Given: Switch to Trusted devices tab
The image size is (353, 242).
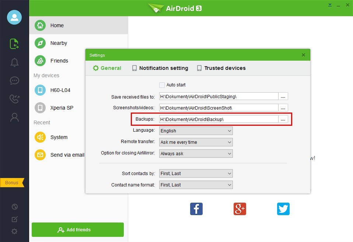Looking at the screenshot, I should click(221, 68).
